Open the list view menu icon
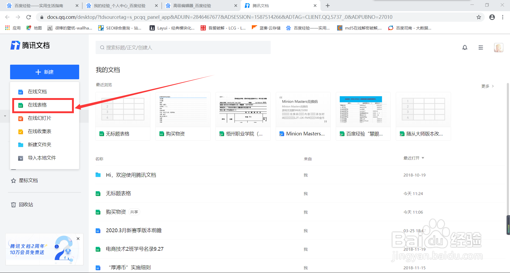510x273 pixels. [x=481, y=47]
